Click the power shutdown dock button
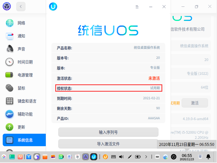 click(174, 157)
